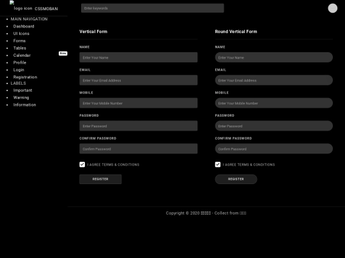Click the CSSMOBAN brand name
Screen dimensions: 345x258
46,9
